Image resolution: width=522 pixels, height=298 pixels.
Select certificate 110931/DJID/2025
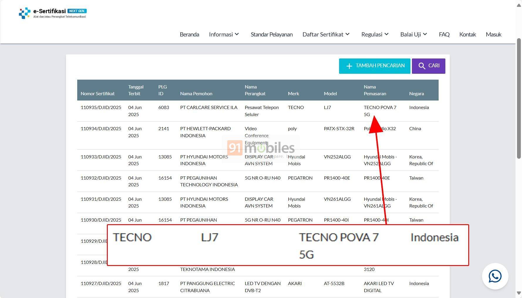pyautogui.click(x=101, y=199)
